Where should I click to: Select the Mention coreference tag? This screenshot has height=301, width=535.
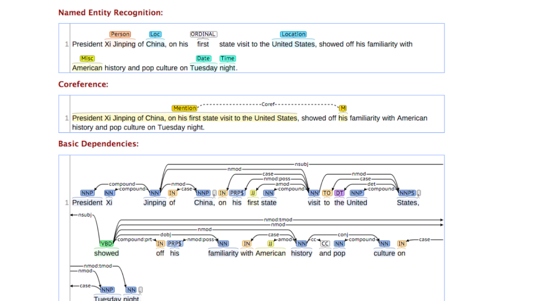point(184,108)
